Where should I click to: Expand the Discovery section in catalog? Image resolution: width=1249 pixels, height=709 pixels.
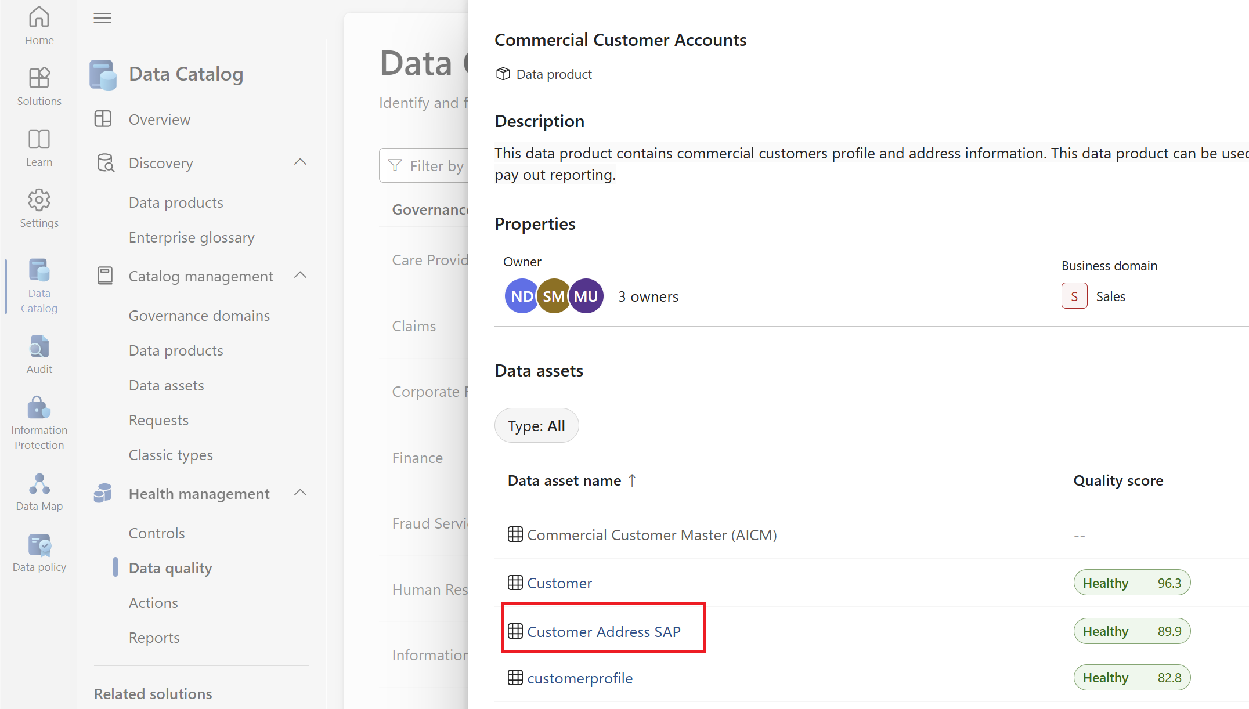[303, 162]
